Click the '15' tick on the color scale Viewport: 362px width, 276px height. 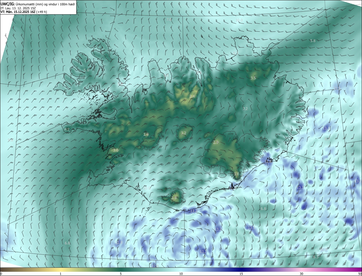[241, 274]
